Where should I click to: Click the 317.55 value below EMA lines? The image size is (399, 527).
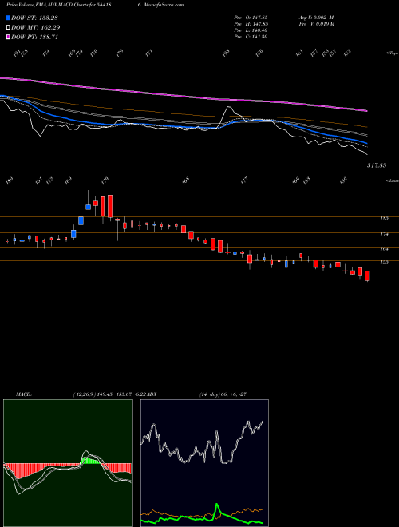[x=377, y=165]
